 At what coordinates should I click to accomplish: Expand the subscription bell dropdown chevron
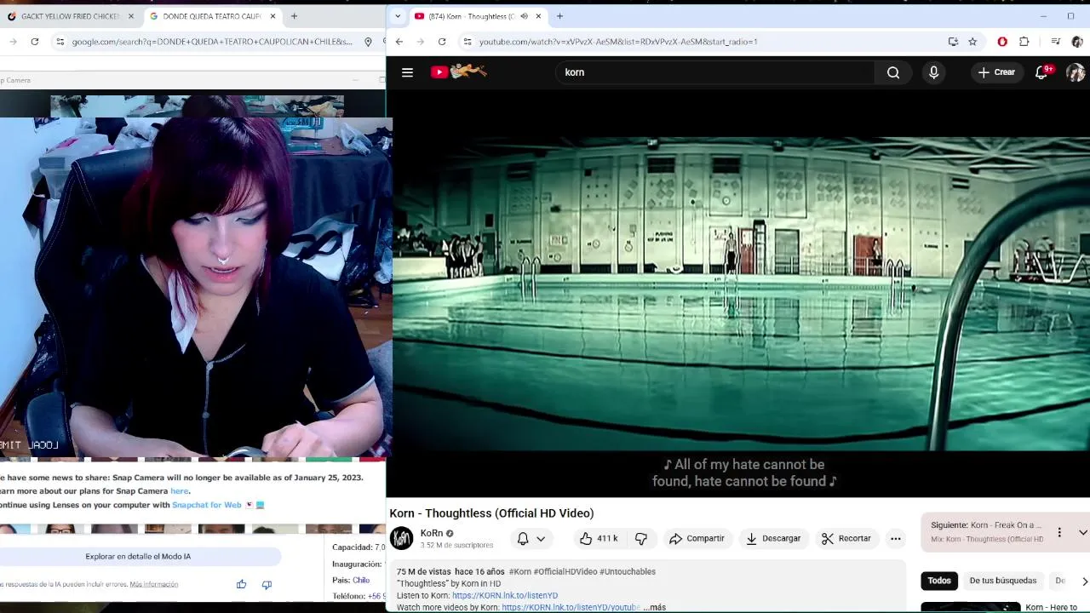click(541, 539)
